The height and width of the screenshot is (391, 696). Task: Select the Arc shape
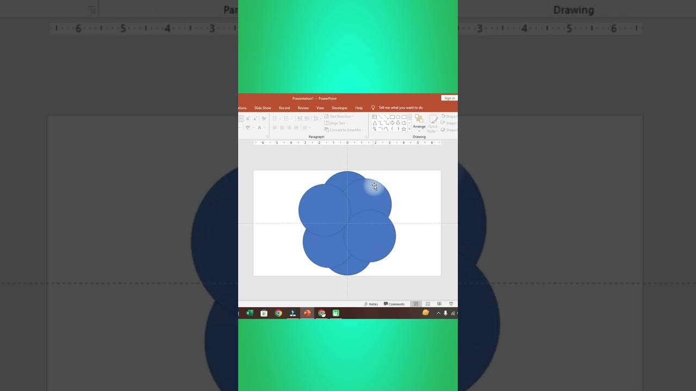point(380,129)
